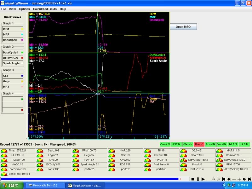Screen dimensions: 252x189
Task: Click the yellow color swatch next to RPM
Action: [21, 29]
